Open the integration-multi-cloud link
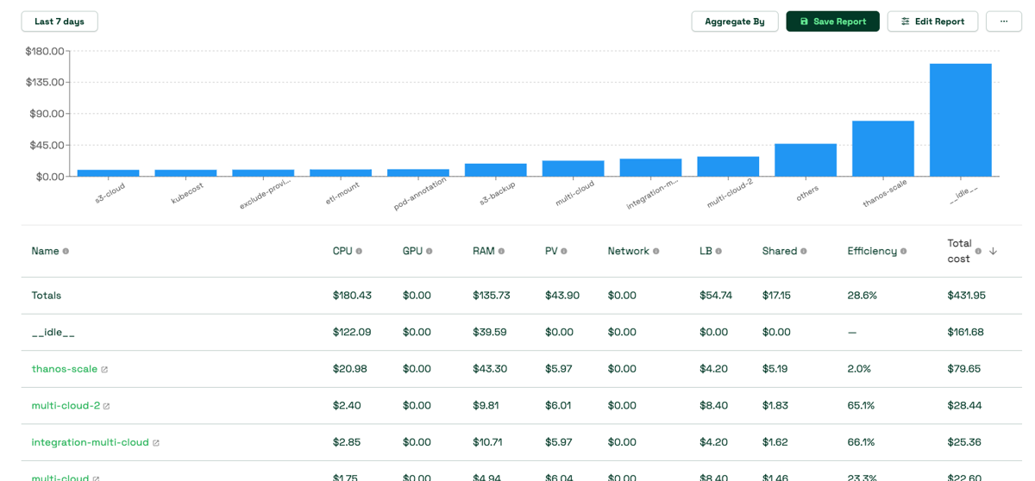The height and width of the screenshot is (481, 1035). [90, 442]
